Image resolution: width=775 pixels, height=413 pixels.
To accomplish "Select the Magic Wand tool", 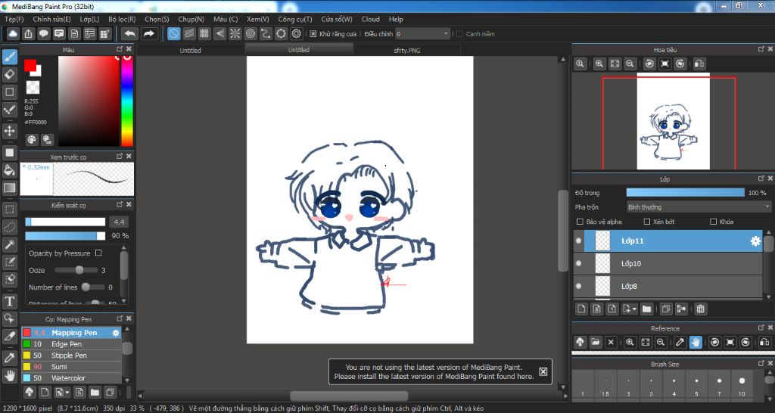I will pos(9,244).
